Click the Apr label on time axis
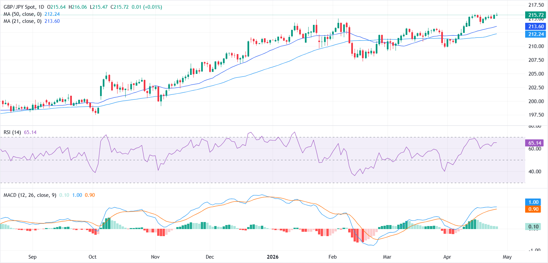The image size is (548, 263). tap(447, 257)
